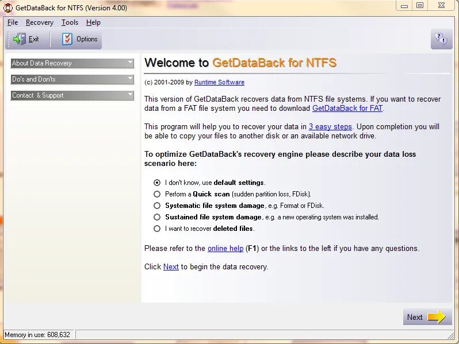459x344 pixels.
Task: Open Options via the checklist icon
Action: 67,39
